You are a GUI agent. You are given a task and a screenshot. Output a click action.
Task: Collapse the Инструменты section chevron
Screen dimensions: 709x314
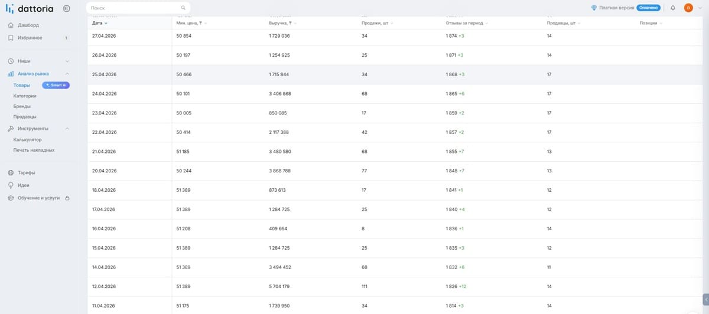(x=67, y=129)
